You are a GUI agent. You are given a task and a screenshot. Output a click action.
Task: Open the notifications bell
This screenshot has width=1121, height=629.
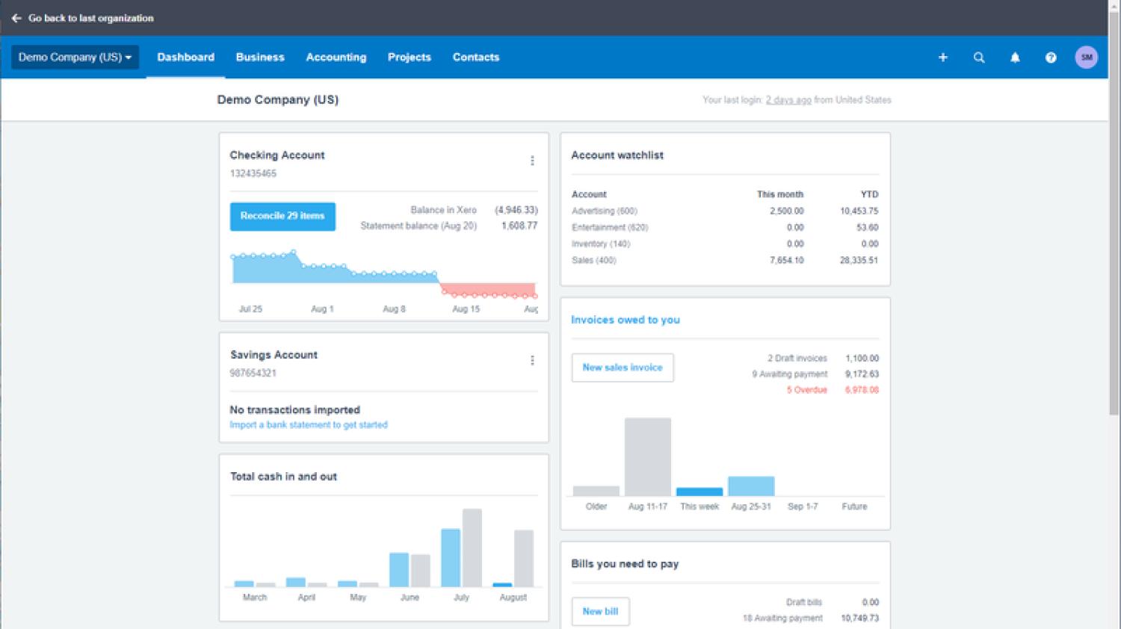tap(1015, 58)
